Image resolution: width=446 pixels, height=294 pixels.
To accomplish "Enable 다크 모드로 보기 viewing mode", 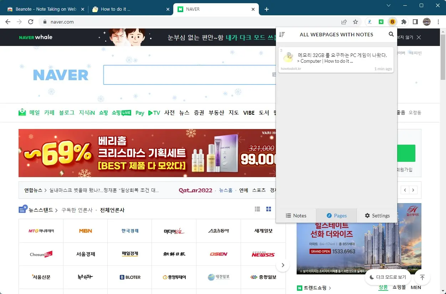I will pyautogui.click(x=388, y=277).
